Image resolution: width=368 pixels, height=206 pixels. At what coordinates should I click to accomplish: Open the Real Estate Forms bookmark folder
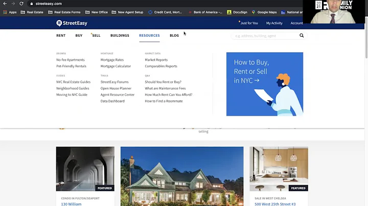pos(64,12)
